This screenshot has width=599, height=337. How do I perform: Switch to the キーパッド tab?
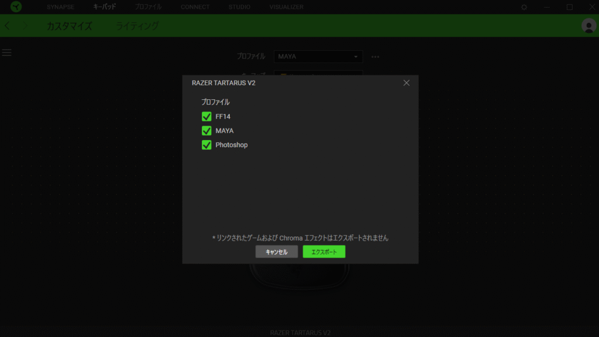(104, 7)
